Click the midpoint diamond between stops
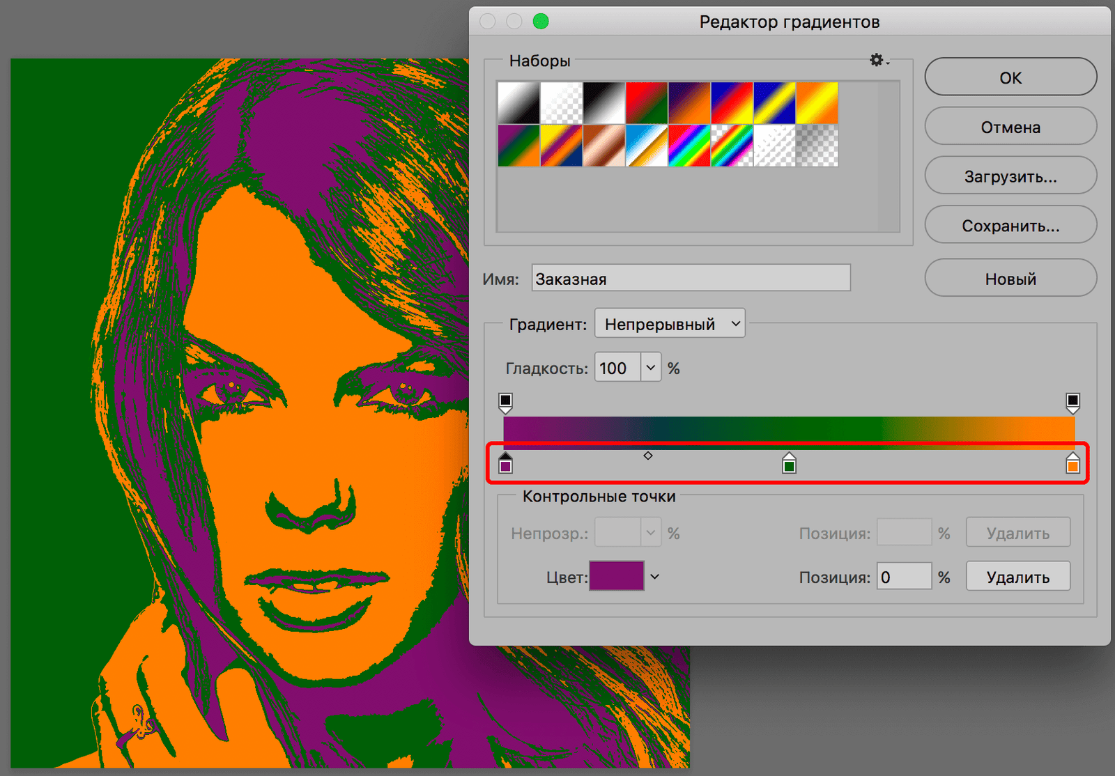This screenshot has height=776, width=1115. click(x=648, y=456)
